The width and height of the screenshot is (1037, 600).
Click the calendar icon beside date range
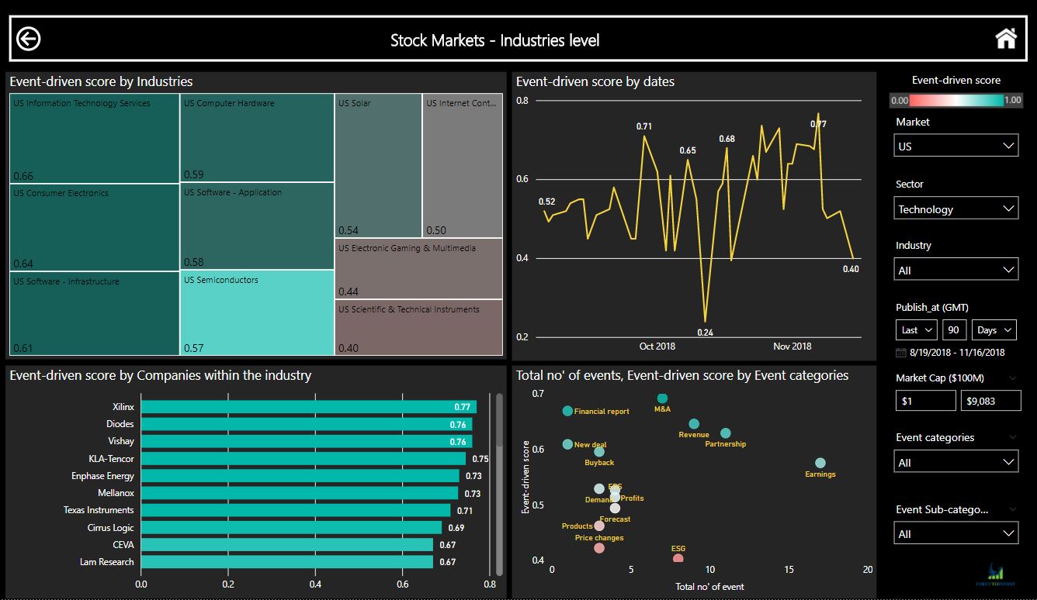(900, 352)
